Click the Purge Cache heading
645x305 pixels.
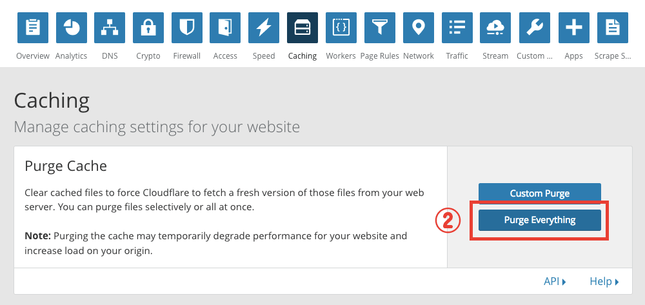coord(66,166)
